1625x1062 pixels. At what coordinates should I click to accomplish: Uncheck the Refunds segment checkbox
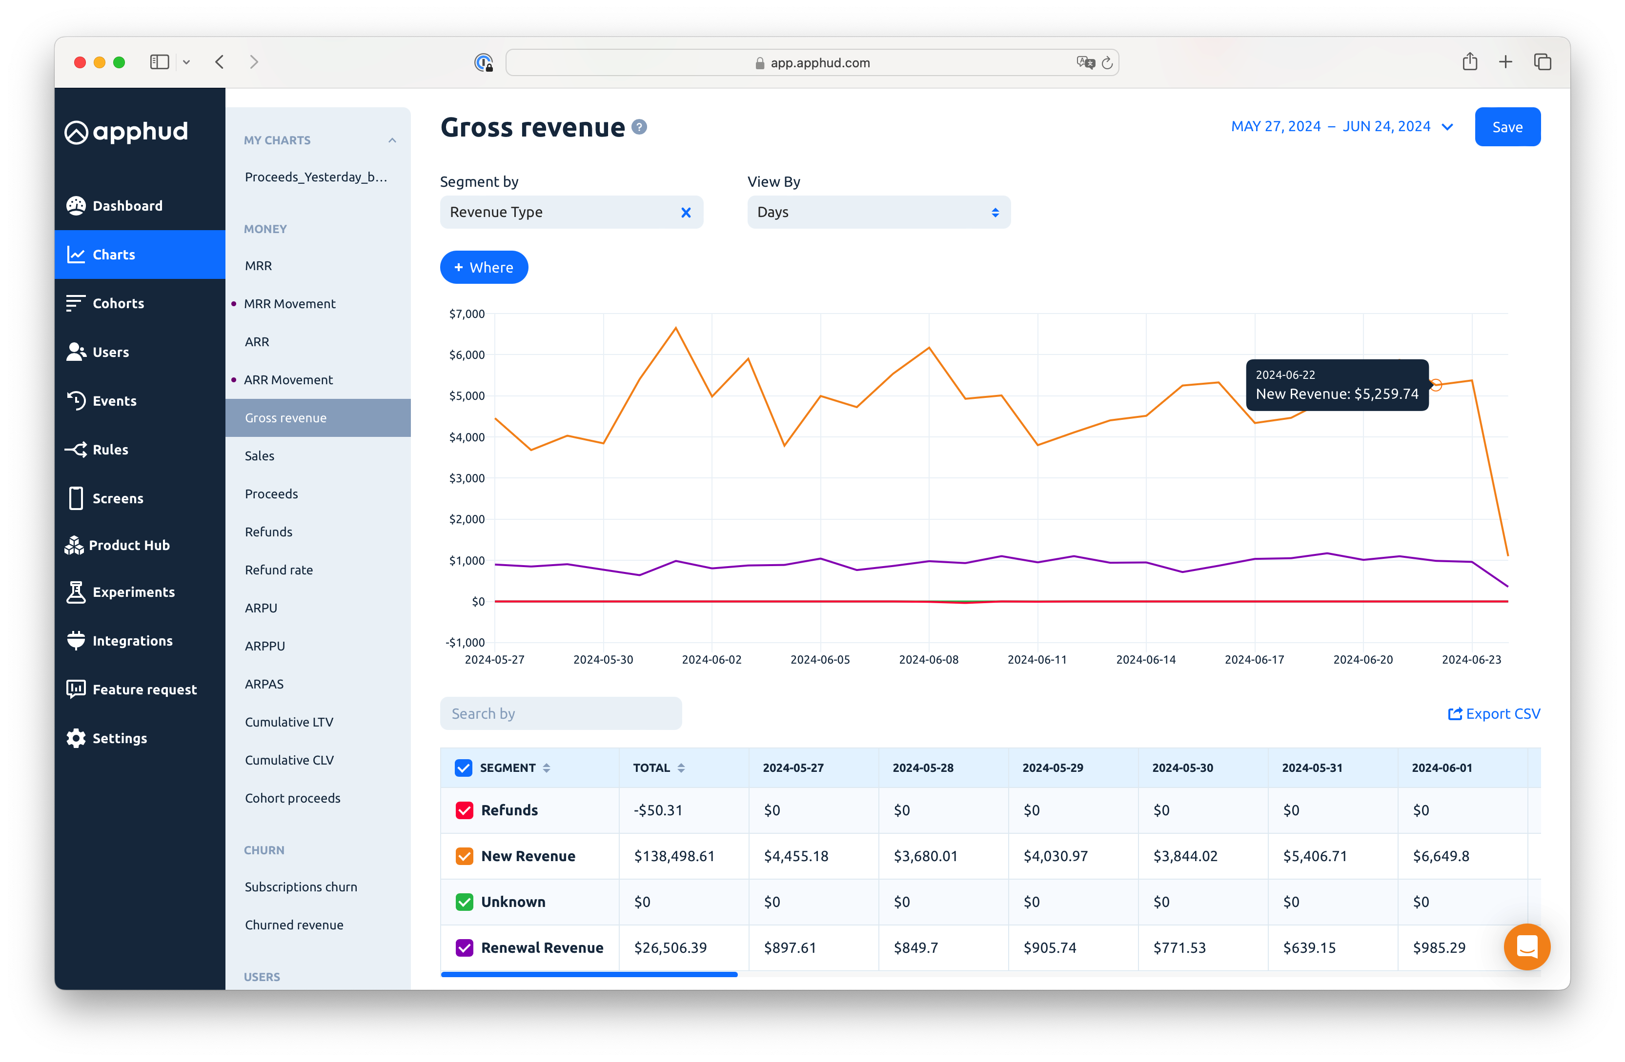point(464,810)
